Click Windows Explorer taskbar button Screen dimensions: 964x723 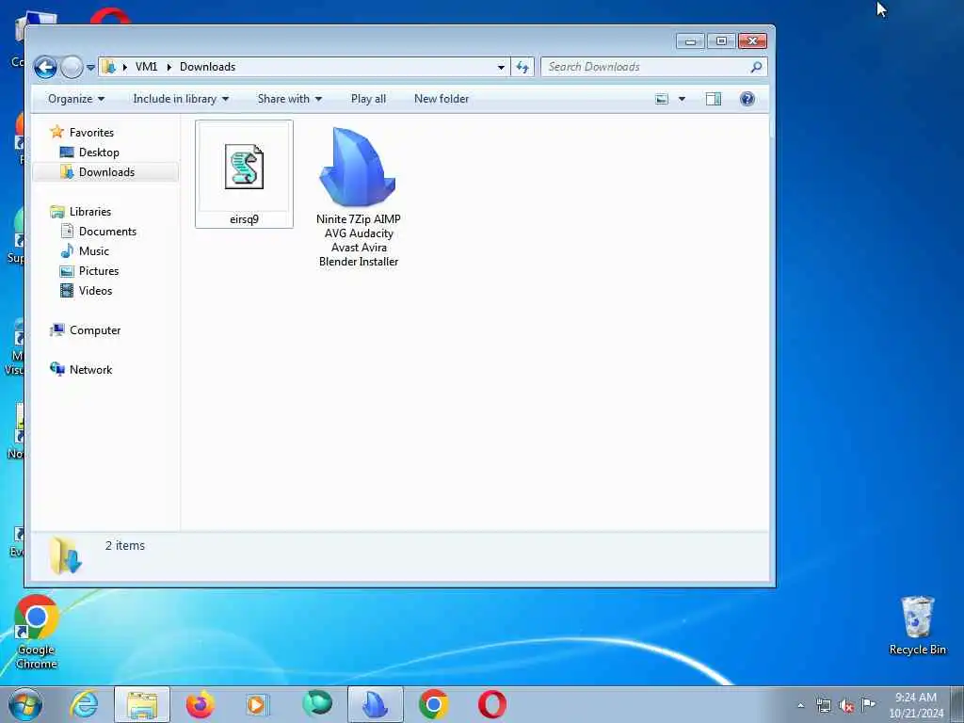click(142, 704)
